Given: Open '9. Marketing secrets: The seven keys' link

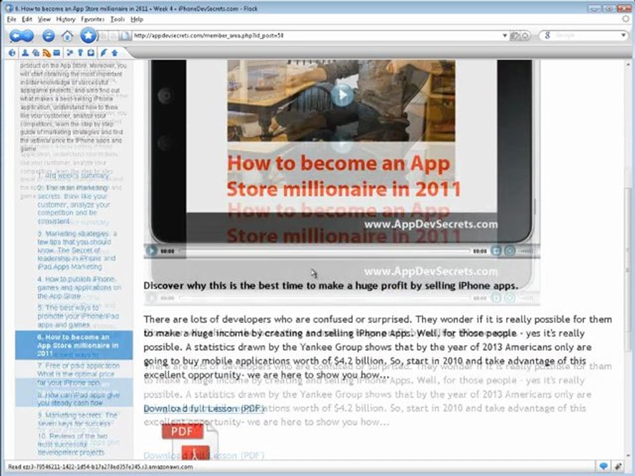Looking at the screenshot, I should 77,419.
